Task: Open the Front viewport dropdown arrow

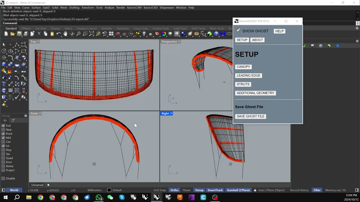Action: tap(40, 114)
